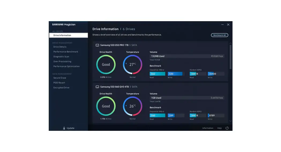Open Encrypted Drive page
281x152 pixels.
pyautogui.click(x=61, y=87)
